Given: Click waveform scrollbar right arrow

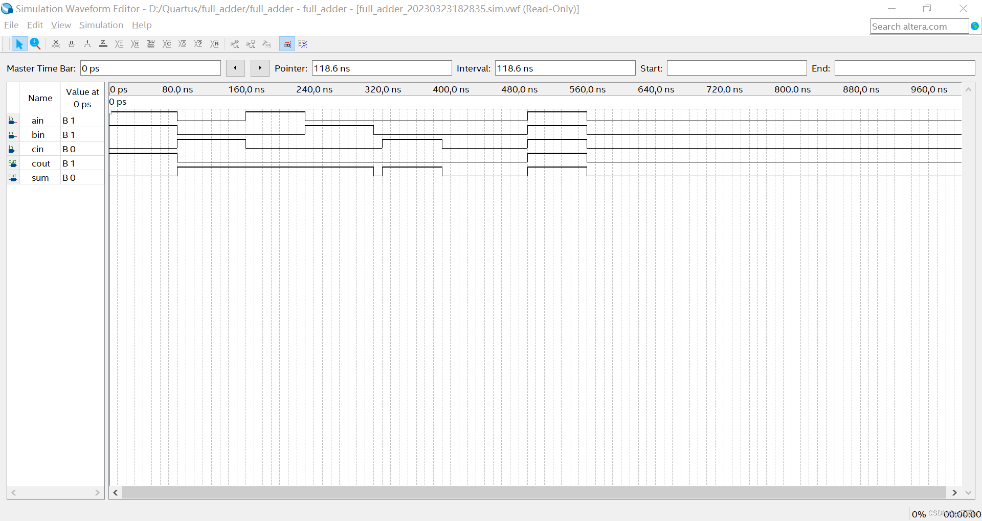Looking at the screenshot, I should [x=954, y=492].
